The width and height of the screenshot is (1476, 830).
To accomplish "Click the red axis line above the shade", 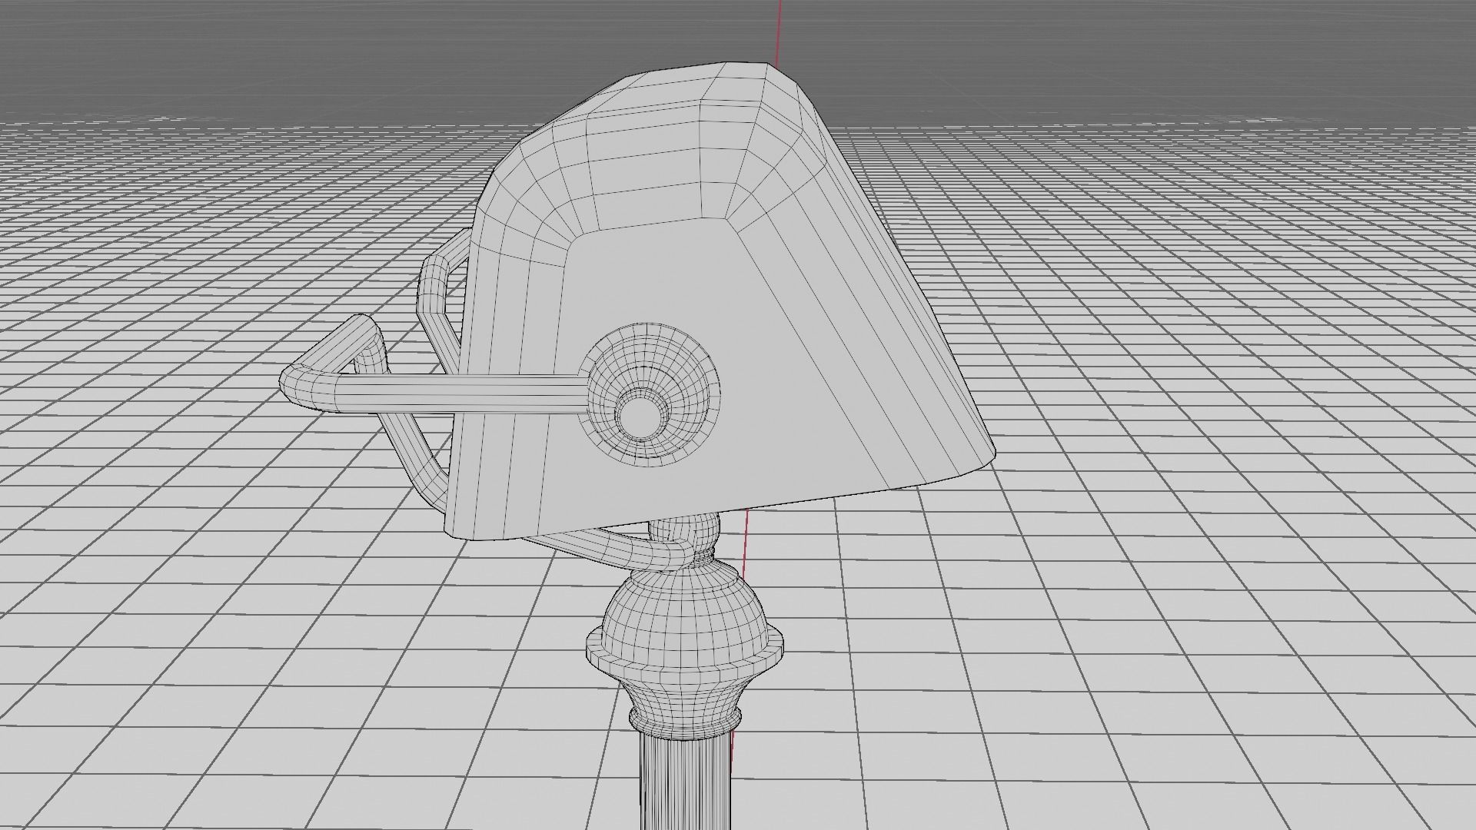I will coord(780,31).
